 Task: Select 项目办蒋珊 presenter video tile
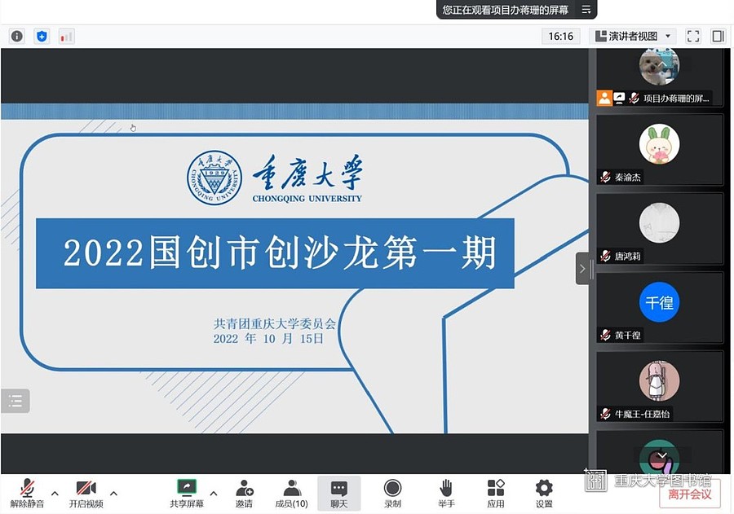659,77
